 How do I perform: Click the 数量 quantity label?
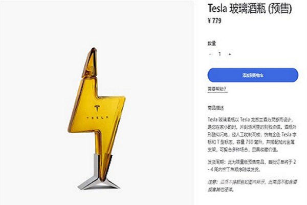[x=212, y=44]
